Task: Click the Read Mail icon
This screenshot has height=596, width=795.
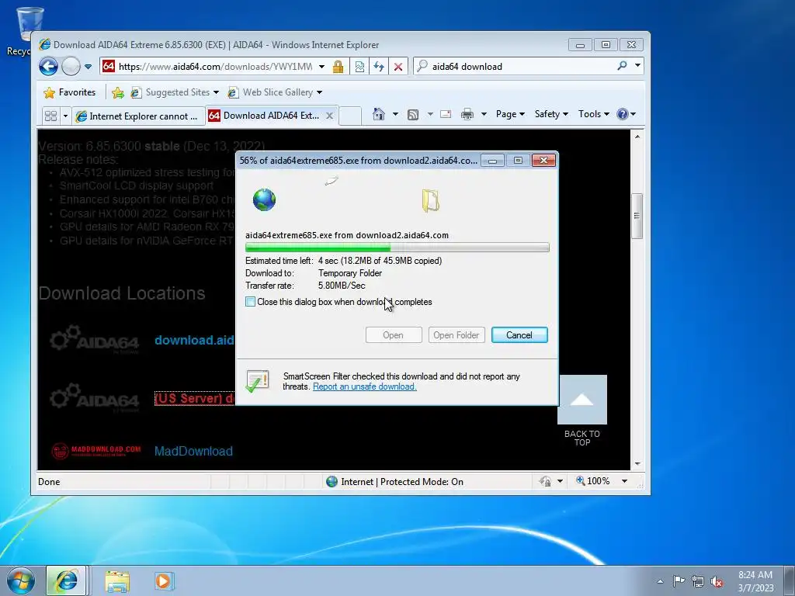Action: 446,114
